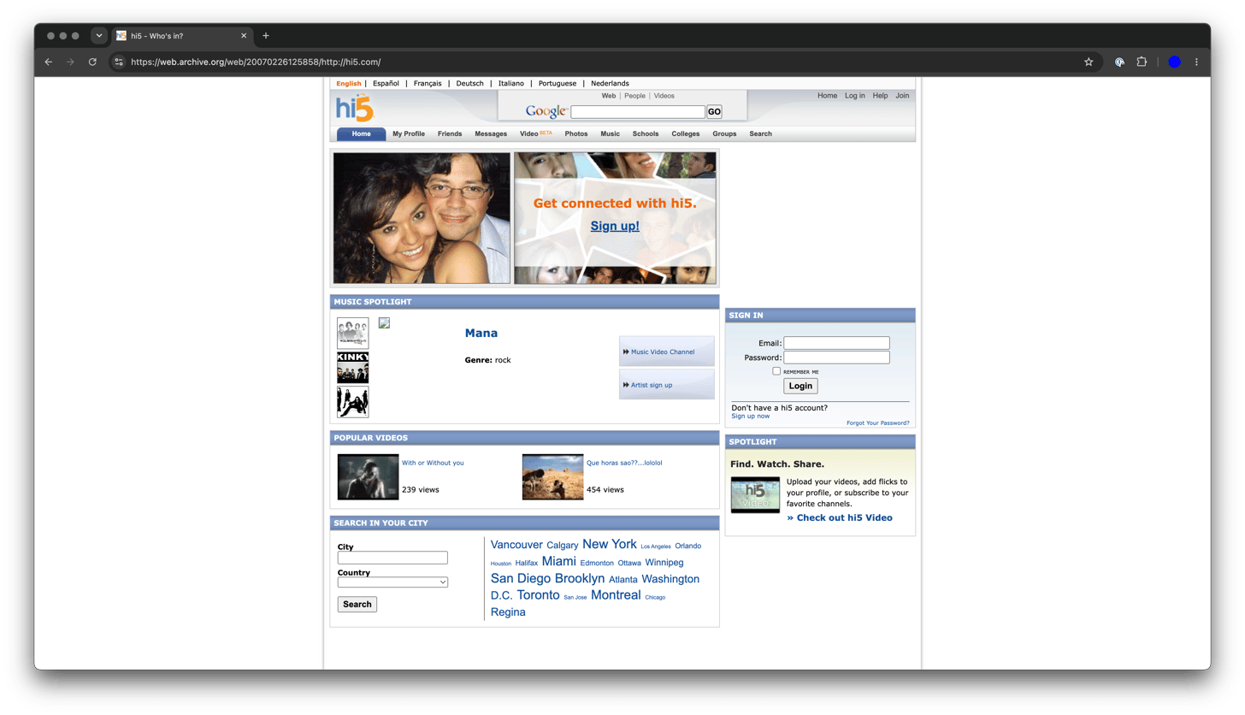Reload the page with the refresh icon

click(x=92, y=62)
